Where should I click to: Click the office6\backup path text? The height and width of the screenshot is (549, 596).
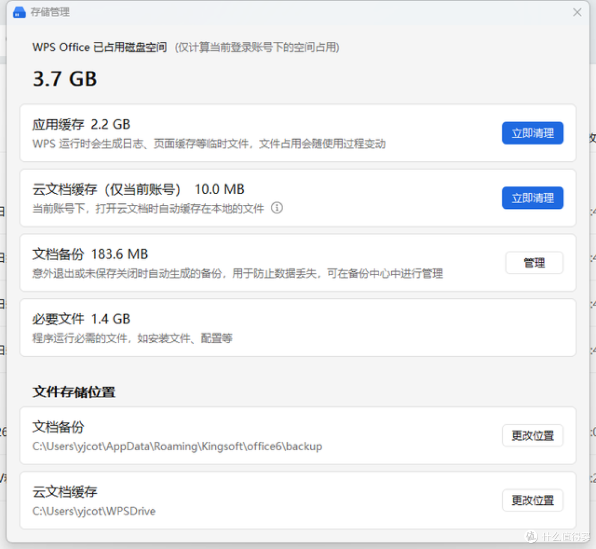point(178,446)
